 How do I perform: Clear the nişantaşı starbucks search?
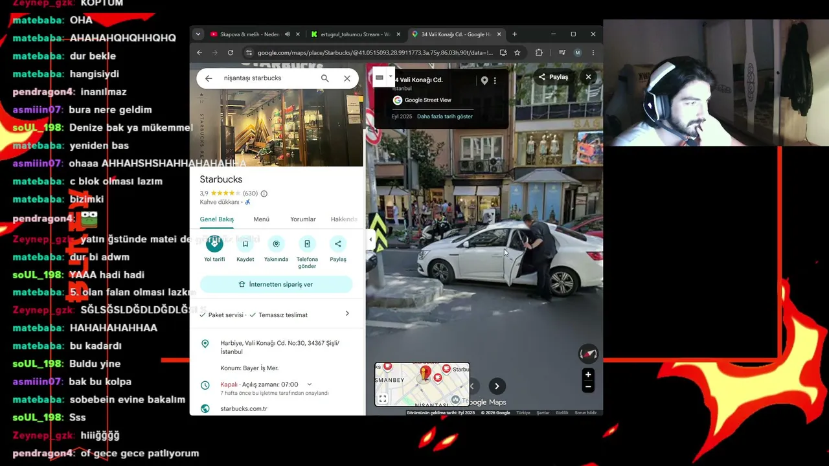(x=347, y=78)
